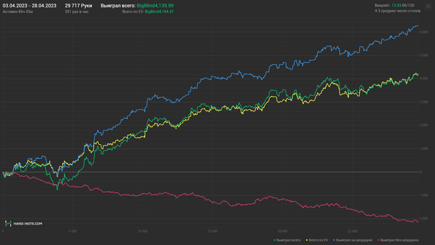Toggle the "Всего по EV" yellow legend entry

tap(317, 240)
